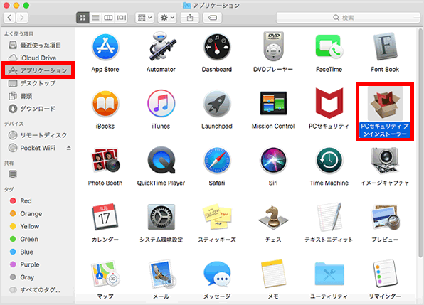The image size is (424, 305).
Task: Select リモートディスク device
Action: point(38,135)
